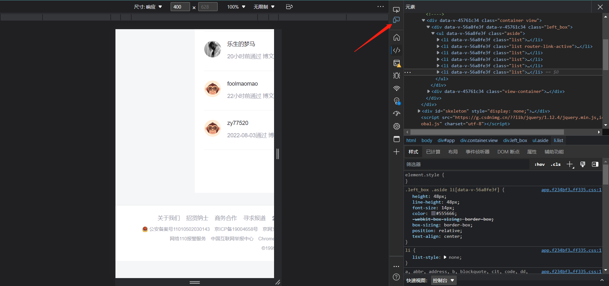Click the foolmaomao user avatar
The width and height of the screenshot is (609, 286).
pyautogui.click(x=213, y=89)
